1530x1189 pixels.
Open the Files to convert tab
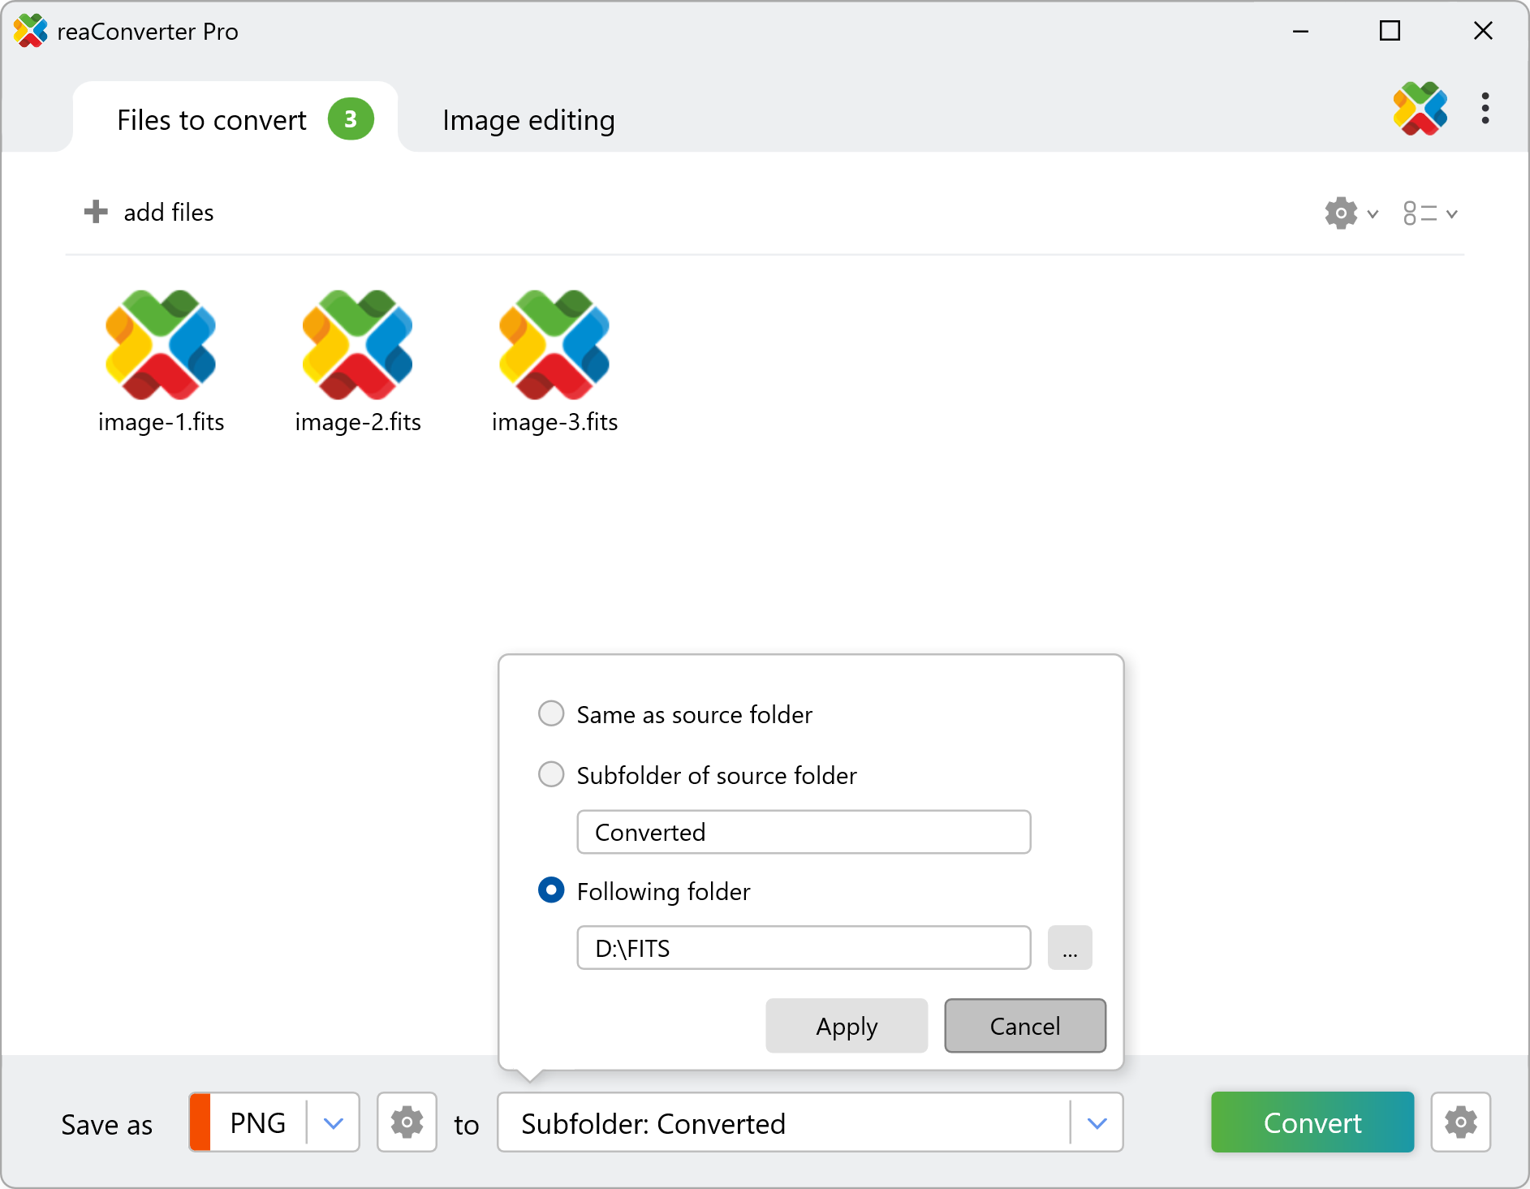click(x=212, y=120)
